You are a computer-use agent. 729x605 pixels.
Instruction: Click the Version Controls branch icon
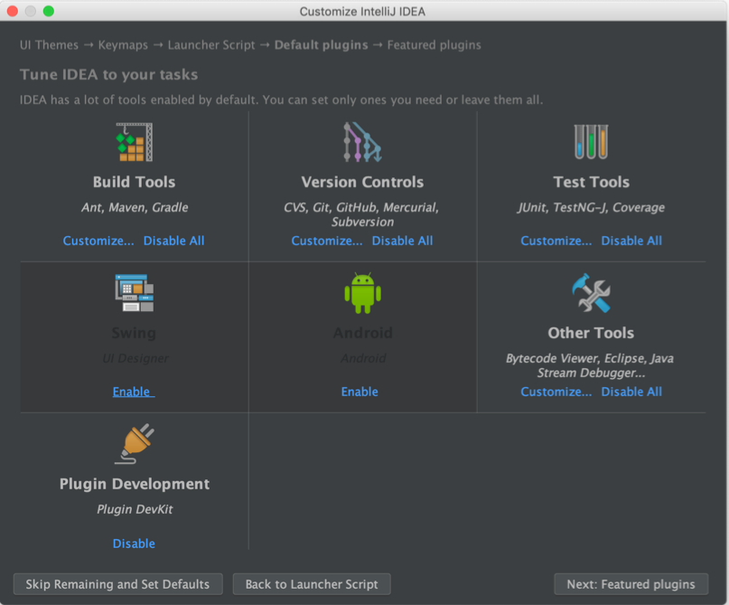coord(362,142)
